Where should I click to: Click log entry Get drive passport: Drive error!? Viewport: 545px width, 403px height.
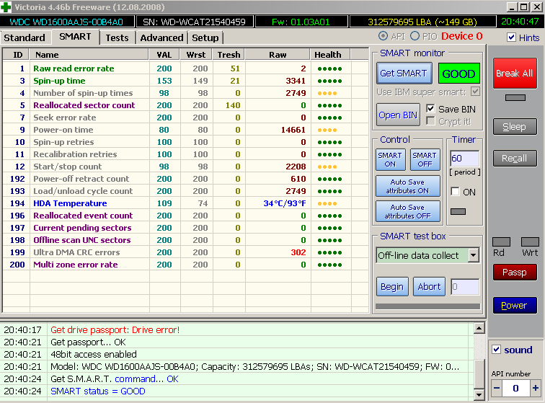pos(115,329)
